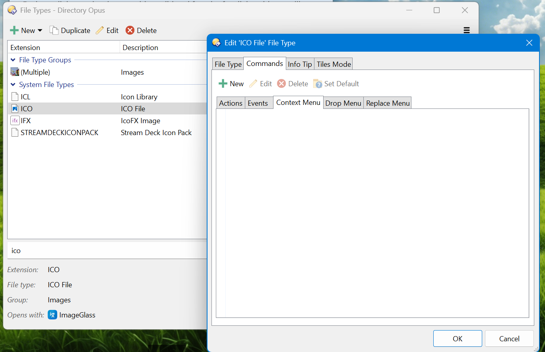Click the green plus New icon in File Types toolbar

click(14, 31)
